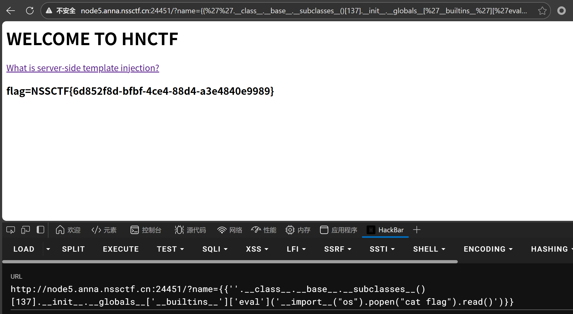
Task: Activate the inspect element picker icon
Action: click(11, 230)
